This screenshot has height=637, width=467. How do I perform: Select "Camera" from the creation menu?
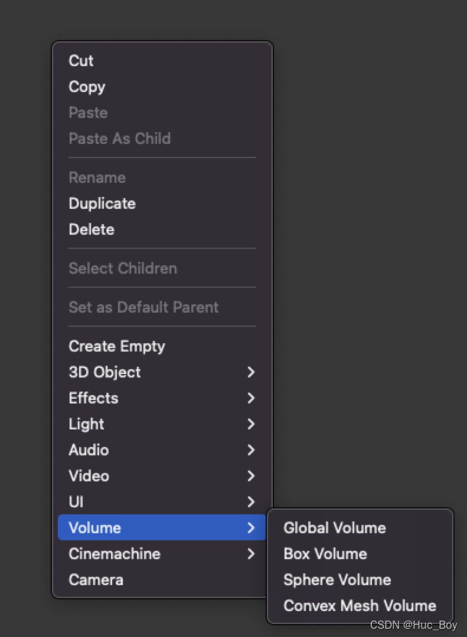[x=96, y=580]
